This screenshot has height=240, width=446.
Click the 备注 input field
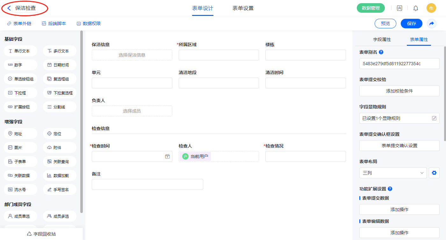point(147,184)
